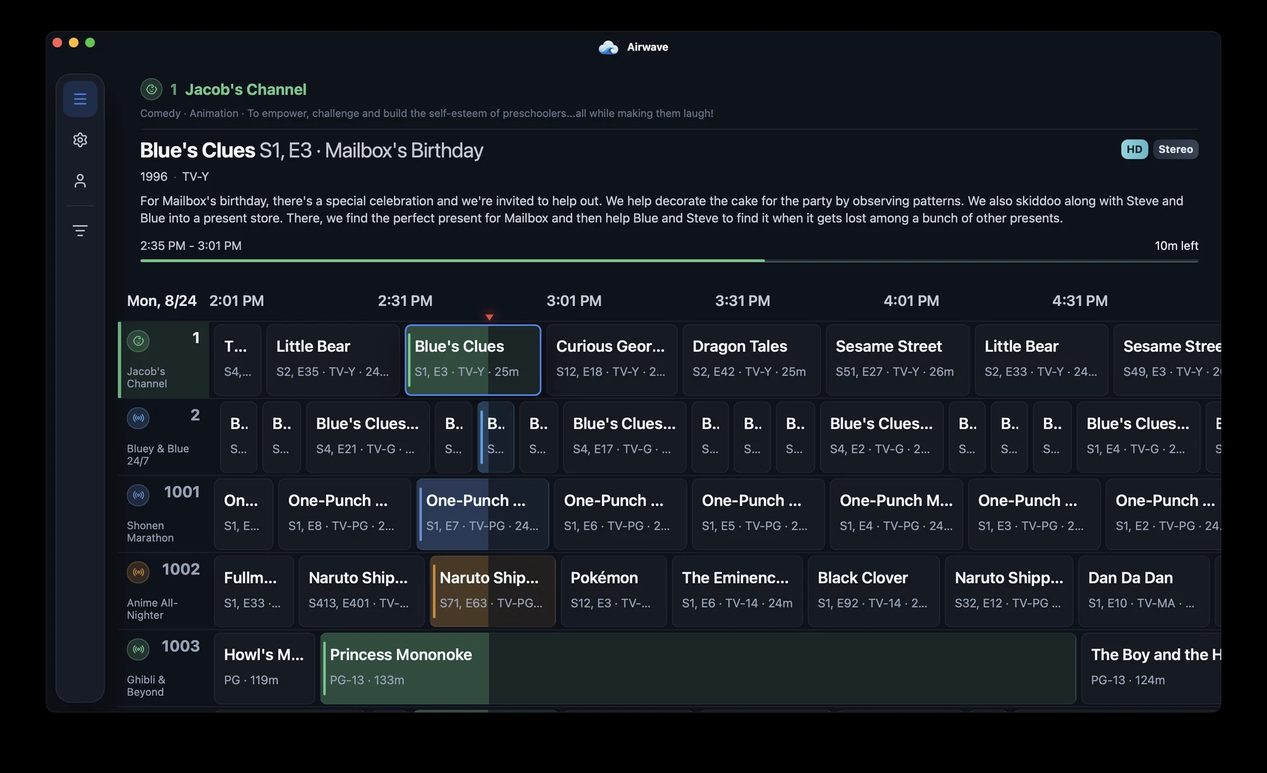
Task: Select the 4:31 PM time header
Action: 1080,301
